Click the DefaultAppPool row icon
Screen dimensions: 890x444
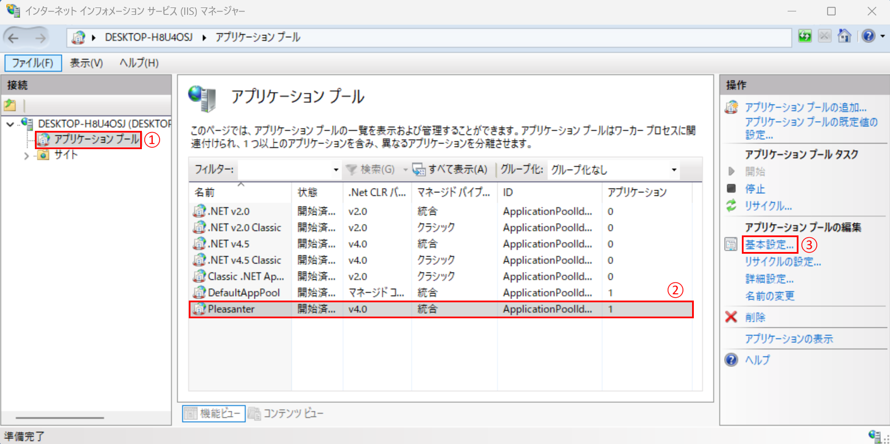[x=199, y=293]
